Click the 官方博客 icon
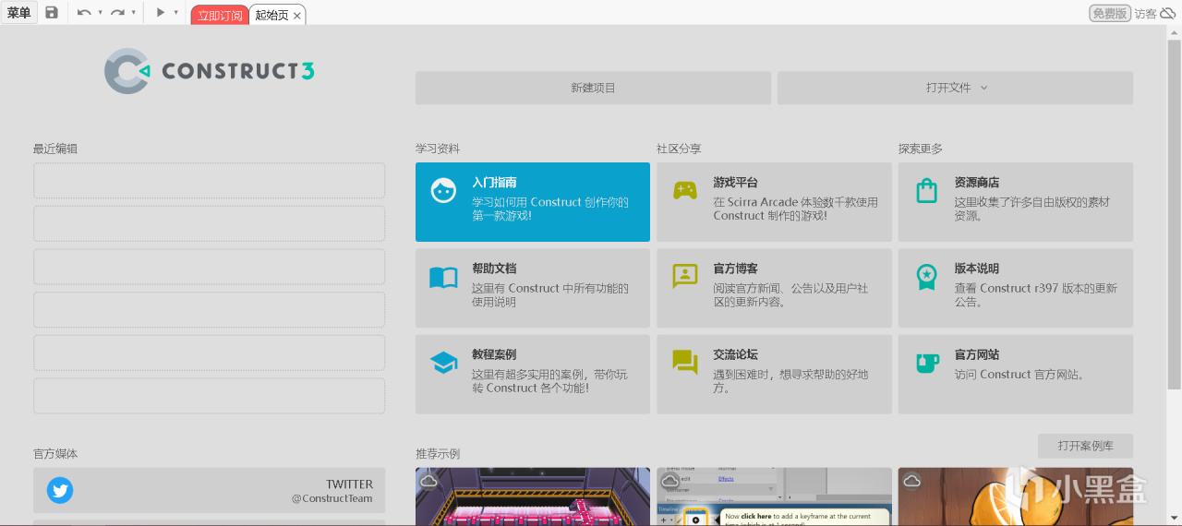This screenshot has width=1182, height=526. pyautogui.click(x=685, y=276)
